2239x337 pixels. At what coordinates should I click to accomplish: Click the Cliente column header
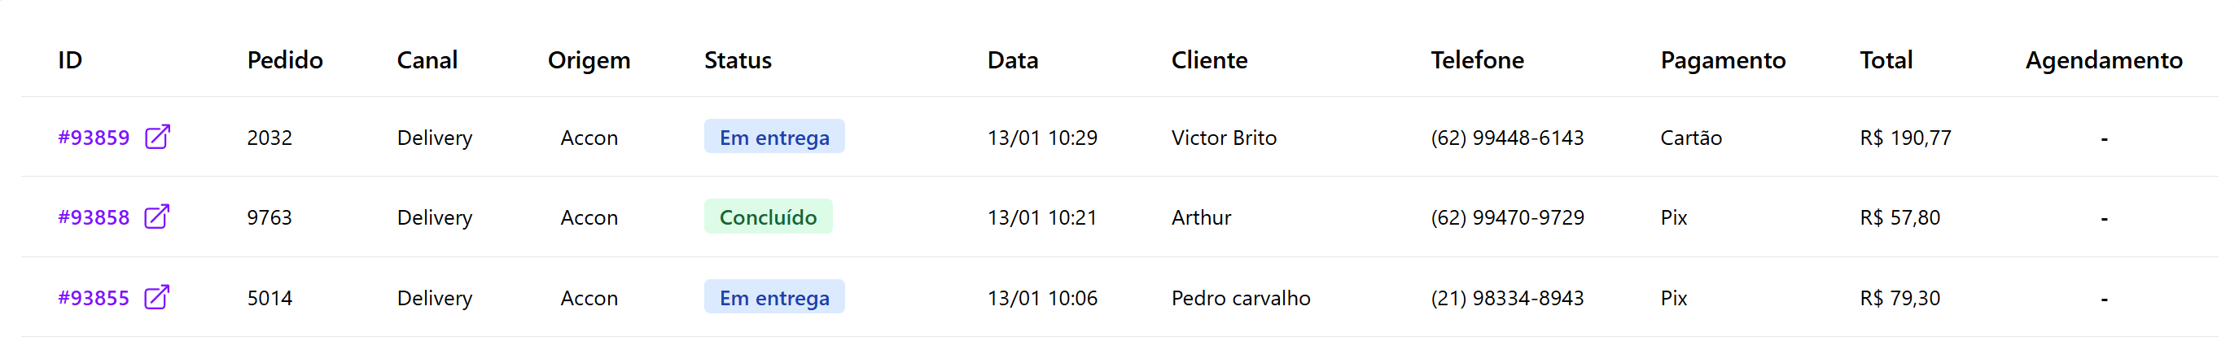point(1209,60)
